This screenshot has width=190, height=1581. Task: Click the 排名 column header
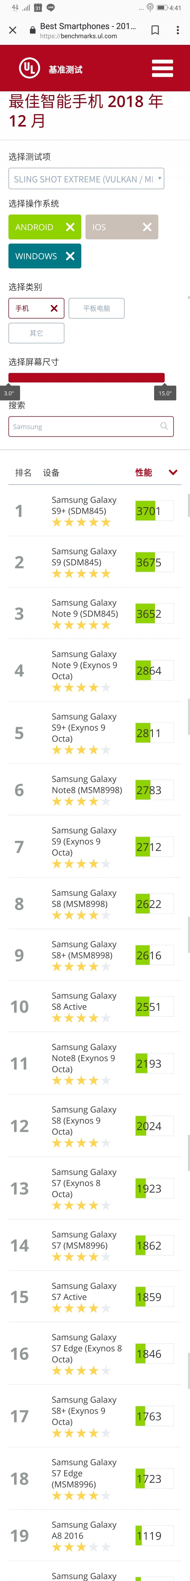click(23, 473)
